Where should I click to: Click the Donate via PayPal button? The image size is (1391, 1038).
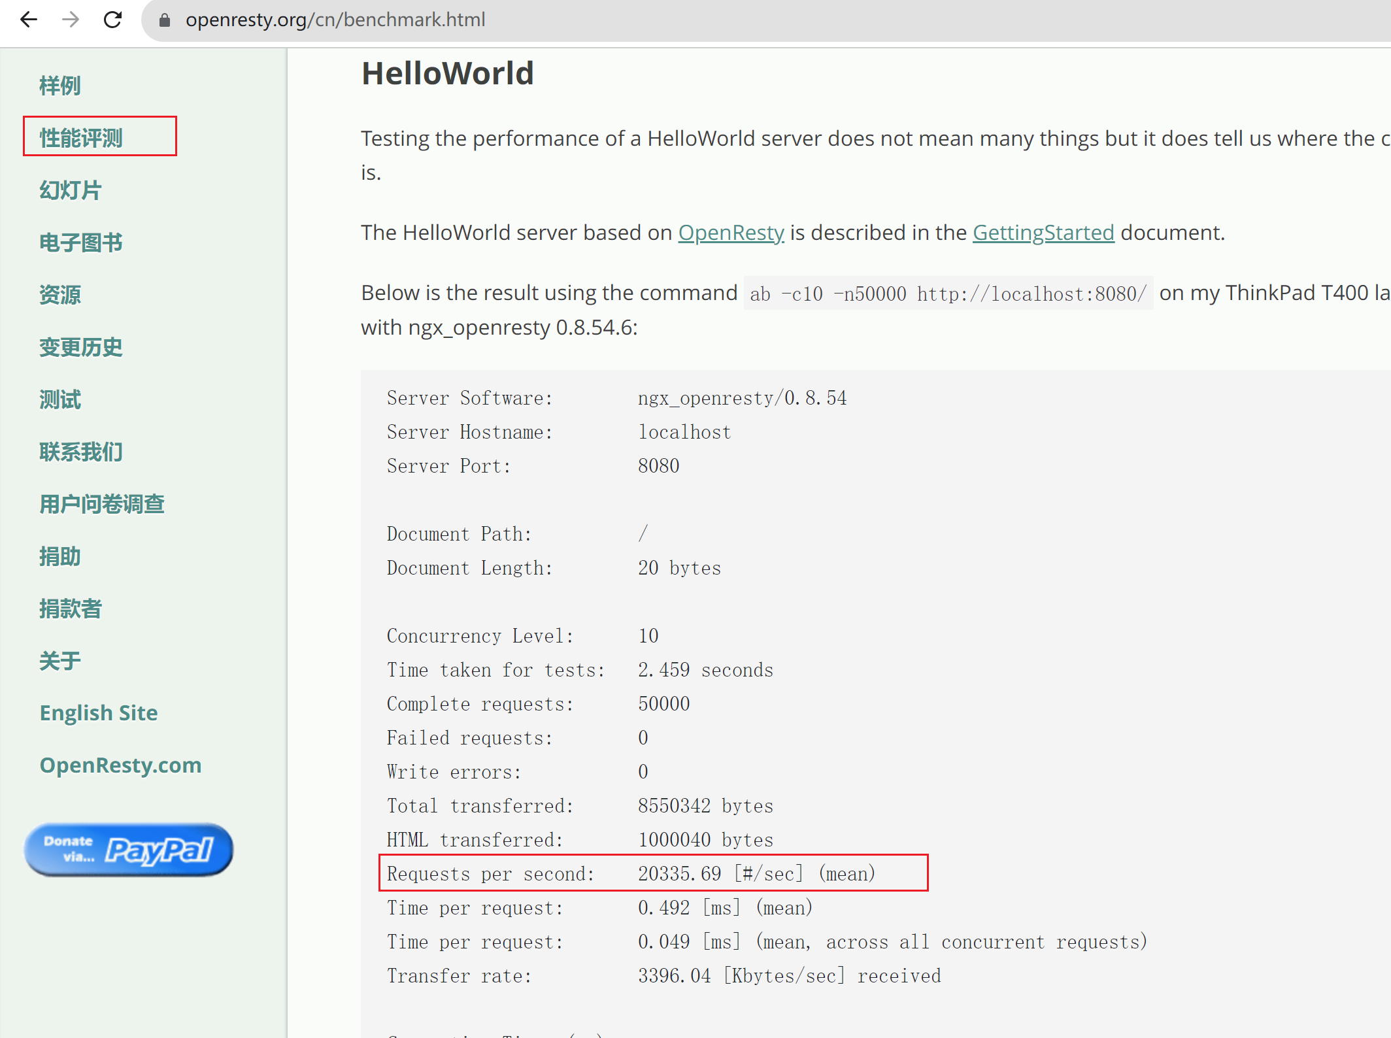(129, 850)
